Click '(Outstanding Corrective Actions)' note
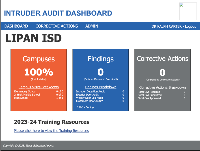Image resolution: width=200 pixels, height=151 pixels. point(162,80)
